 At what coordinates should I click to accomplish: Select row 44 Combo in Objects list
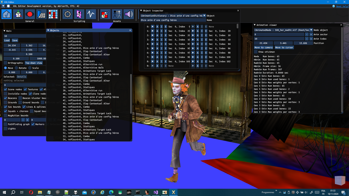tap(76, 107)
